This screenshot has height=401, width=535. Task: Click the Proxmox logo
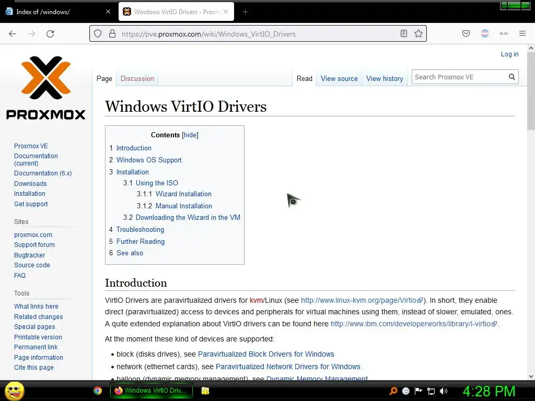(x=46, y=88)
